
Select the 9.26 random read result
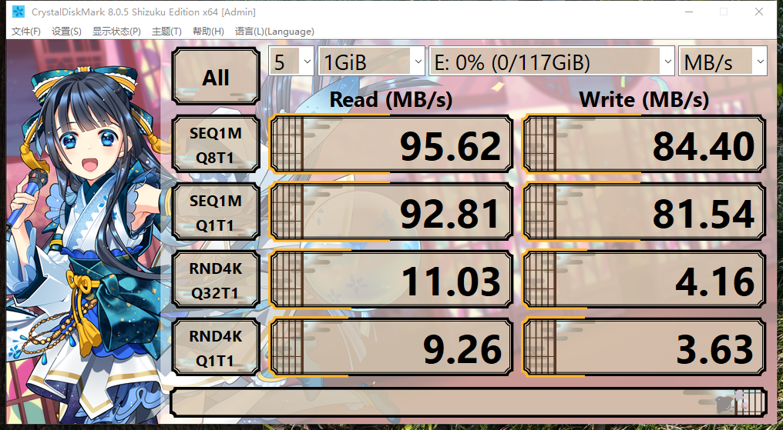point(391,347)
